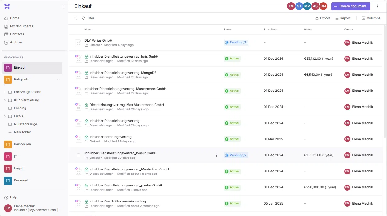Click the vertical scrollbar of the document list
Image resolution: width=387 pixels, height=216 pixels.
[384, 82]
